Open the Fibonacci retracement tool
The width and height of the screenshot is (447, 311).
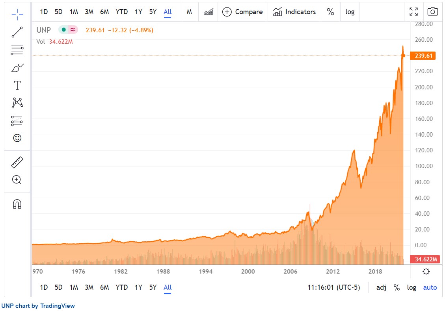pos(17,50)
